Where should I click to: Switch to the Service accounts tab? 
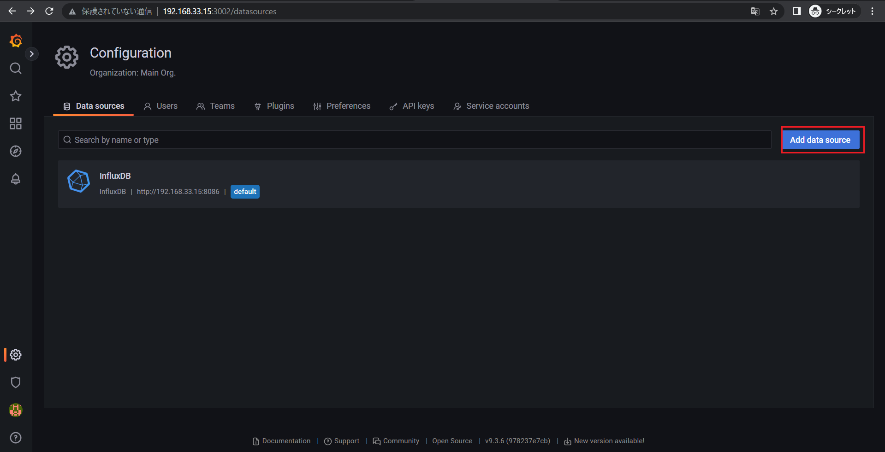point(491,106)
